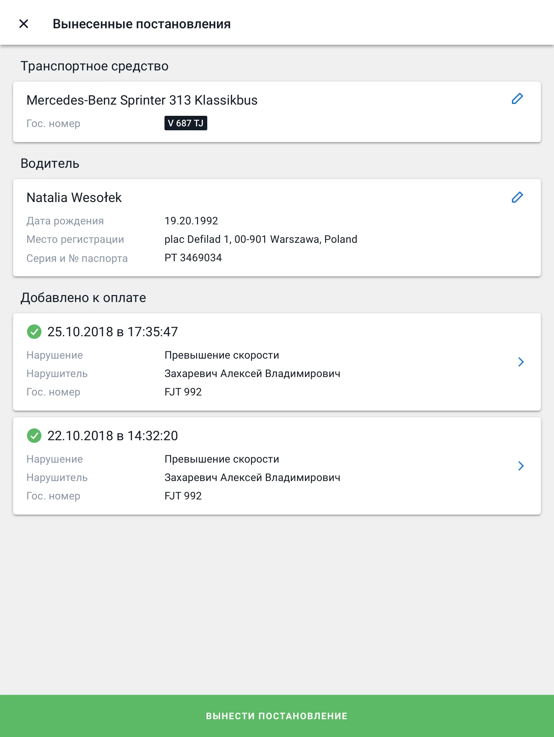Open Mercedes-Benz Sprinter 313 Klassikbus card
Viewport: 554px width, 737px height.
277,112
